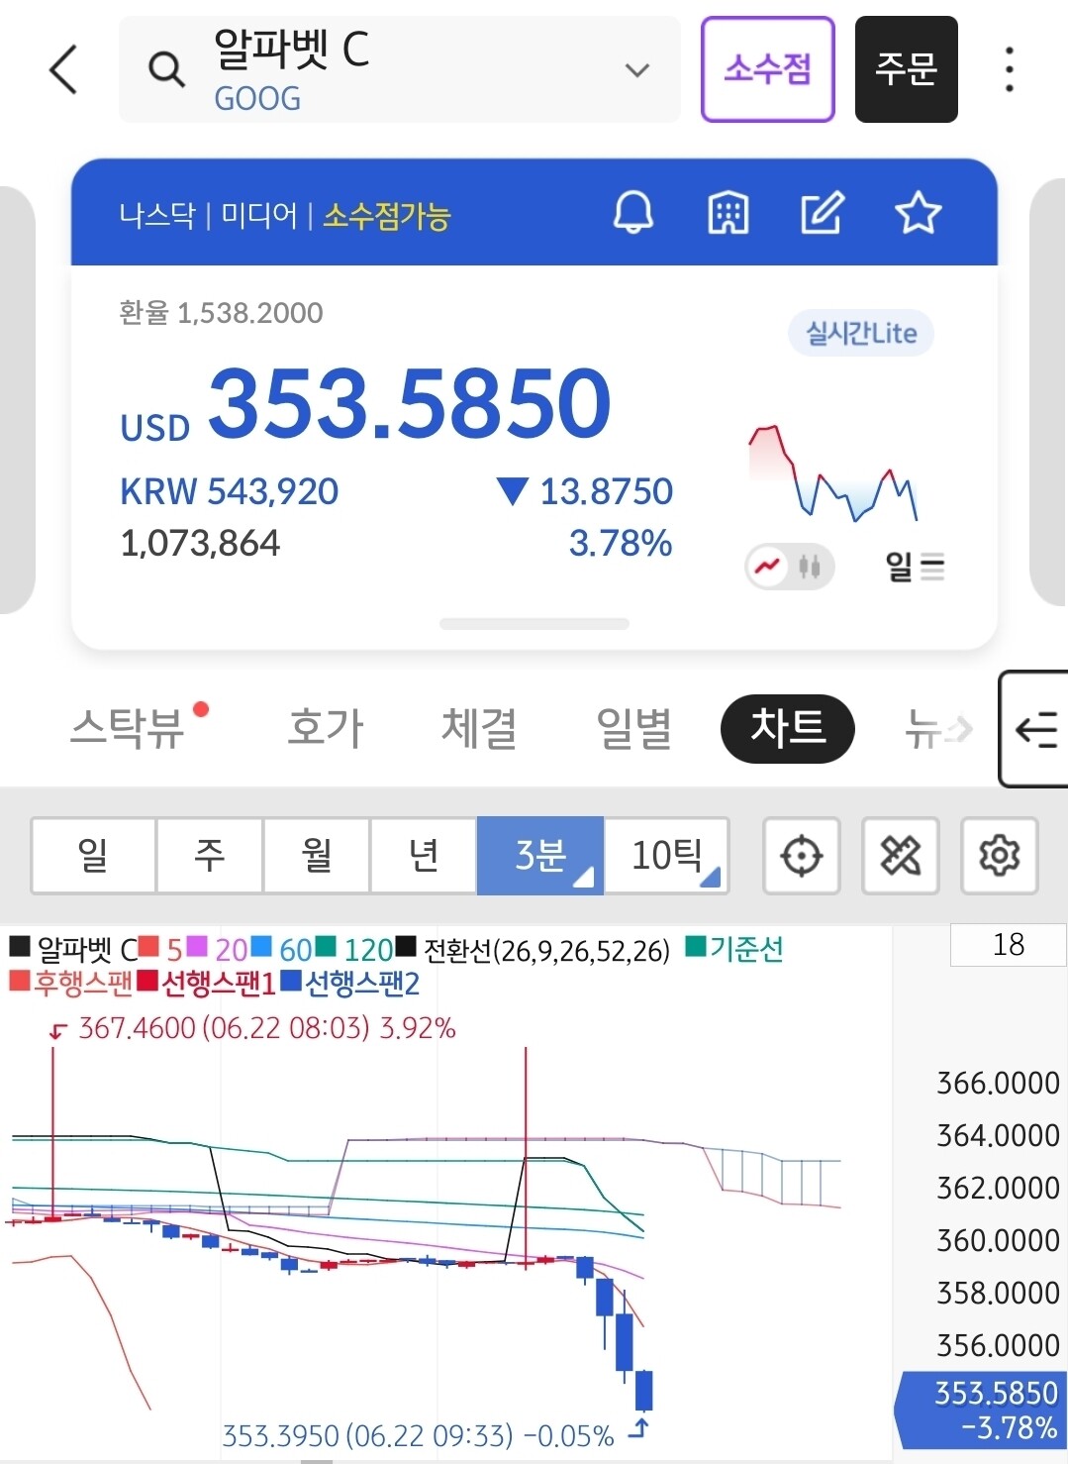Tap the current price tag 353.5850
Viewport: 1068px width, 1464px height.
coord(980,1411)
